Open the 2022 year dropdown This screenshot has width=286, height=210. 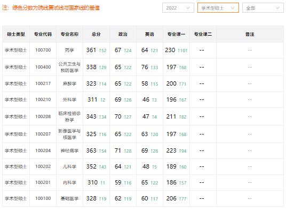(178, 8)
